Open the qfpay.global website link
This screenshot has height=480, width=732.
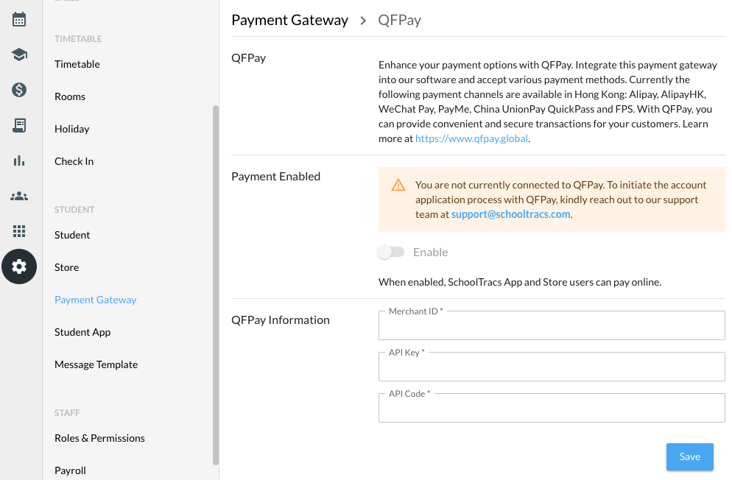(471, 138)
